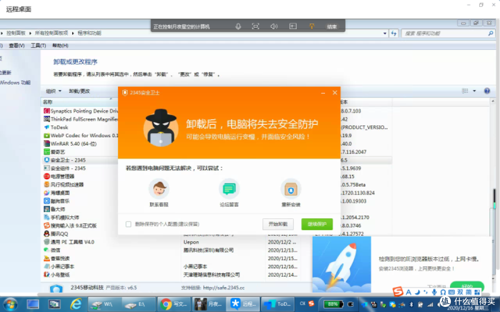
Task: Open the address bar history dropdown
Action: [385, 33]
